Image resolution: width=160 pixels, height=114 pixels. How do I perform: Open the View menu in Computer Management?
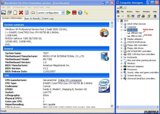pos(137,12)
